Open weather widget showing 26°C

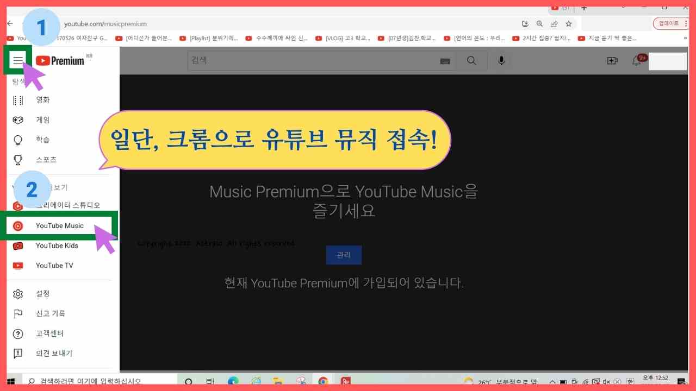coord(500,381)
